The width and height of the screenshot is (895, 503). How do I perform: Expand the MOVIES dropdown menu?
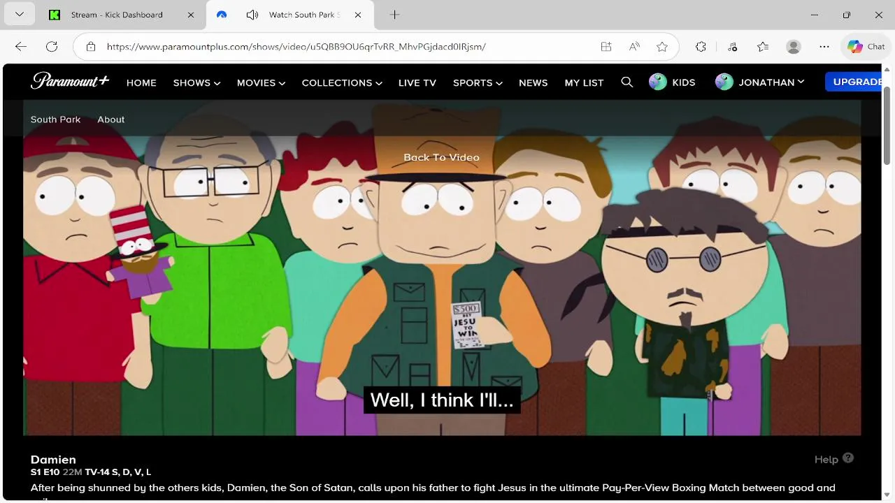click(261, 82)
